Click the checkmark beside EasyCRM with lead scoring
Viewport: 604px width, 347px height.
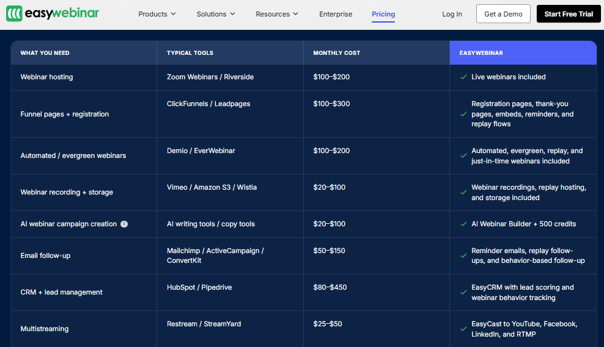pyautogui.click(x=463, y=293)
